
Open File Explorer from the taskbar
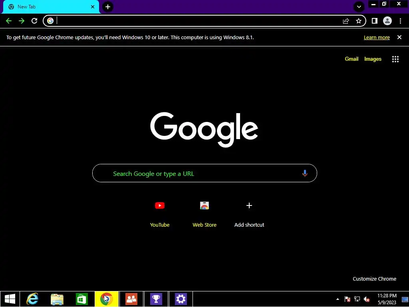click(x=57, y=299)
